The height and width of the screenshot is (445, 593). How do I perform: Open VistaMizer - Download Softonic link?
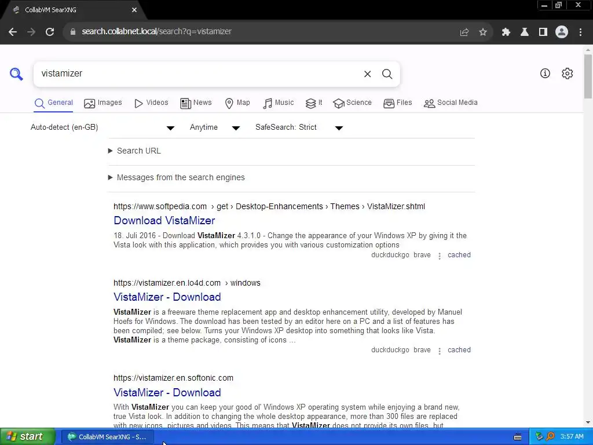pos(167,392)
